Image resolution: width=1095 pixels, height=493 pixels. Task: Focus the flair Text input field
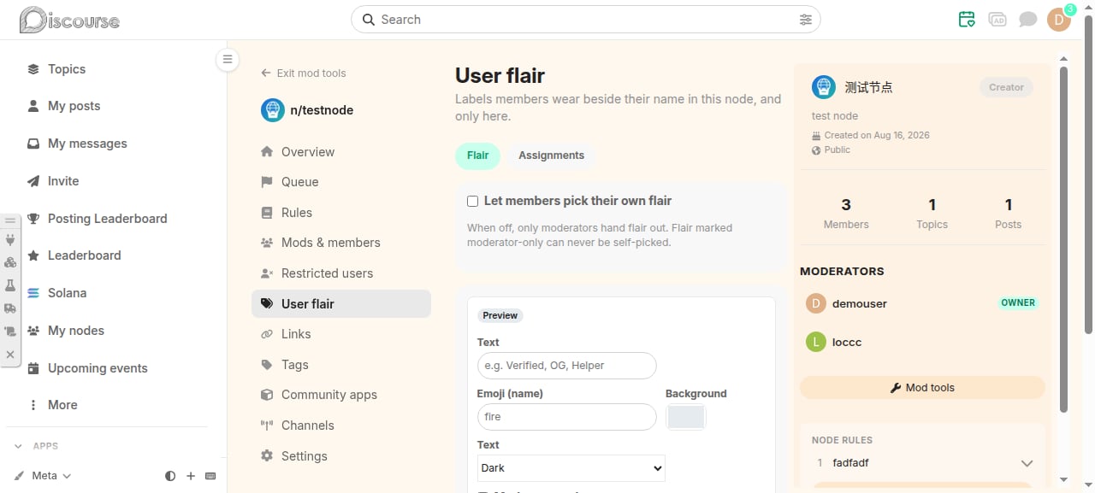566,366
